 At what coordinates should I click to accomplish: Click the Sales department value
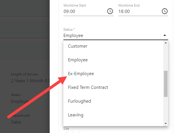click(16, 122)
